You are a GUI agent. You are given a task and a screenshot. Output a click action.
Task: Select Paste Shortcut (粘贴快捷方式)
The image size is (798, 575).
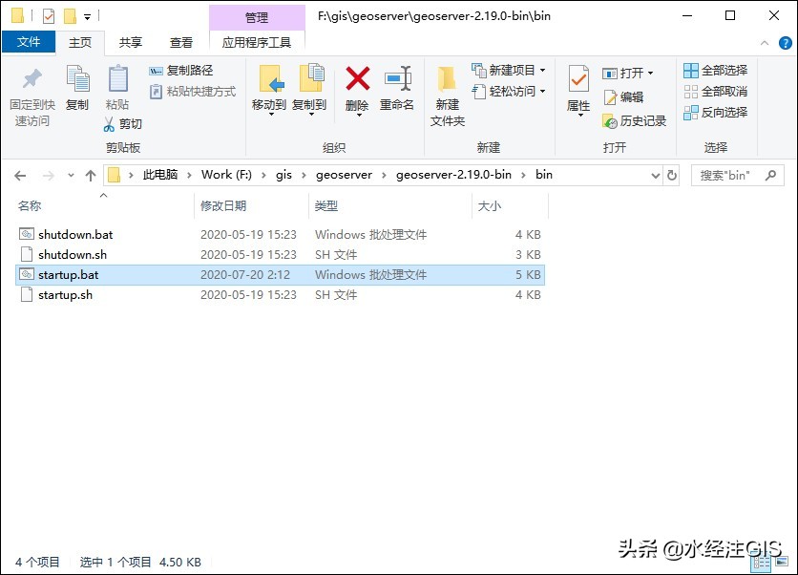pos(193,92)
